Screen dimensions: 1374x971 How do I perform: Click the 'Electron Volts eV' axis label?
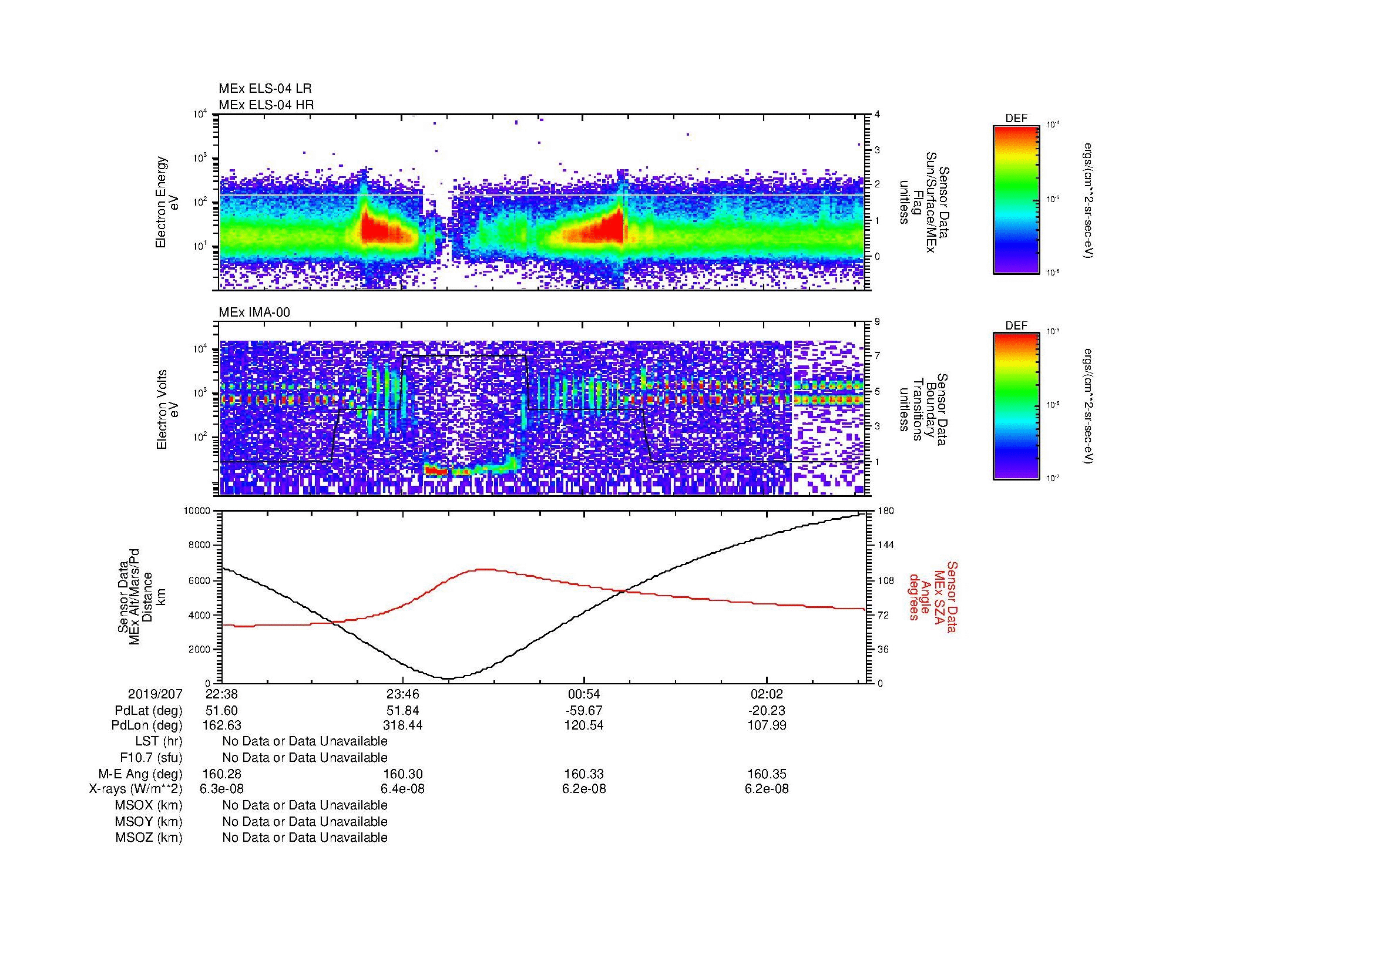tap(167, 410)
